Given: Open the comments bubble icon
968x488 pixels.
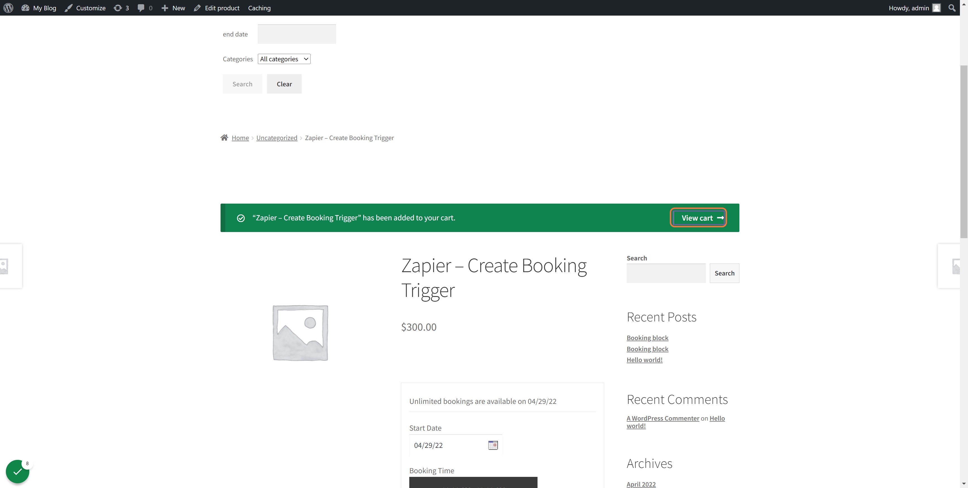Looking at the screenshot, I should pos(145,8).
